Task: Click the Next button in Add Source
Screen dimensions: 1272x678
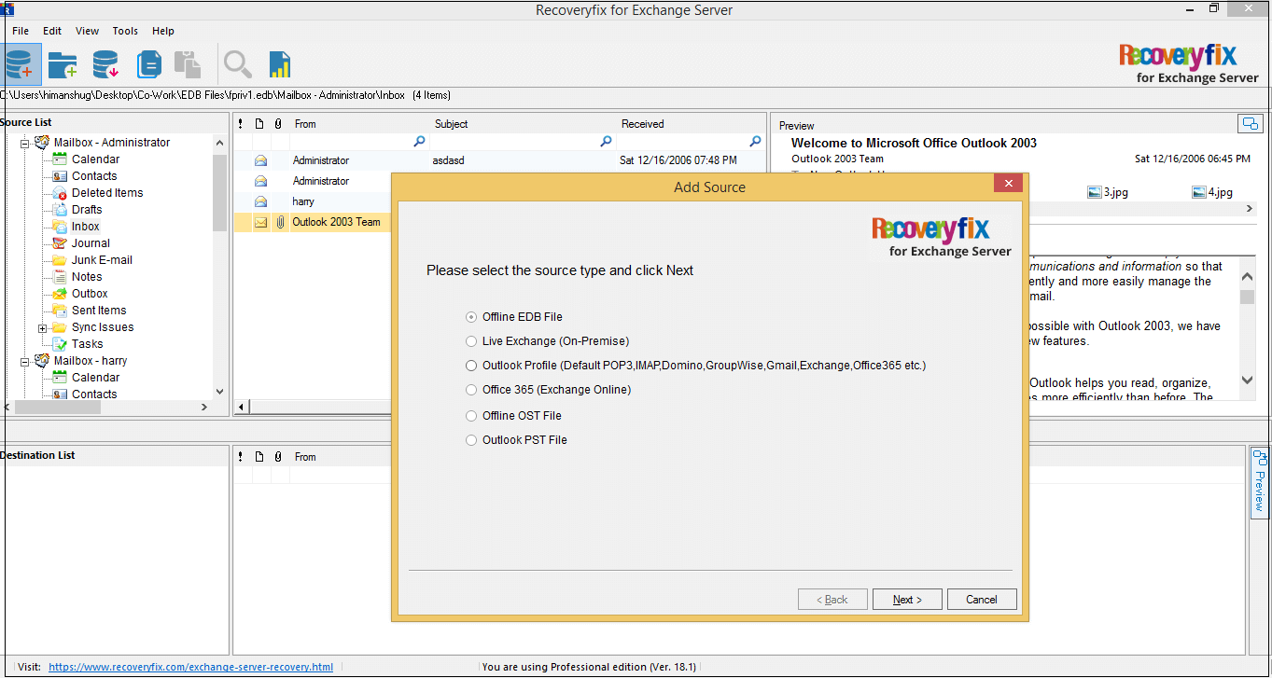Action: coord(907,600)
